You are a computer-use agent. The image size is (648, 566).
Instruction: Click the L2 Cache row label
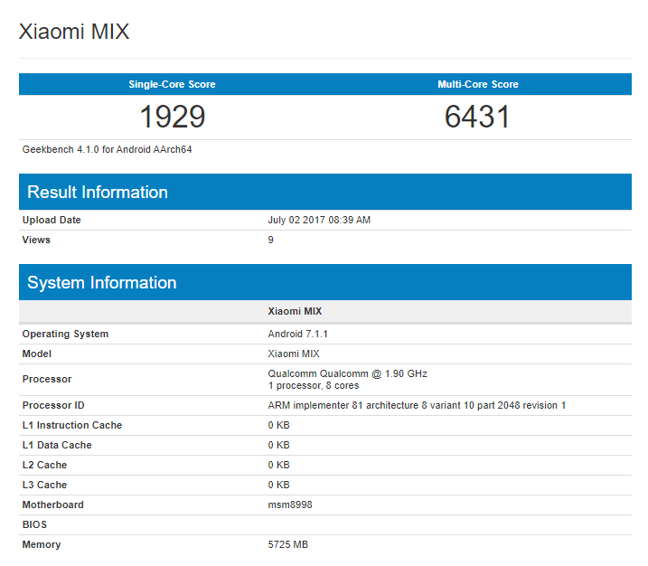44,465
